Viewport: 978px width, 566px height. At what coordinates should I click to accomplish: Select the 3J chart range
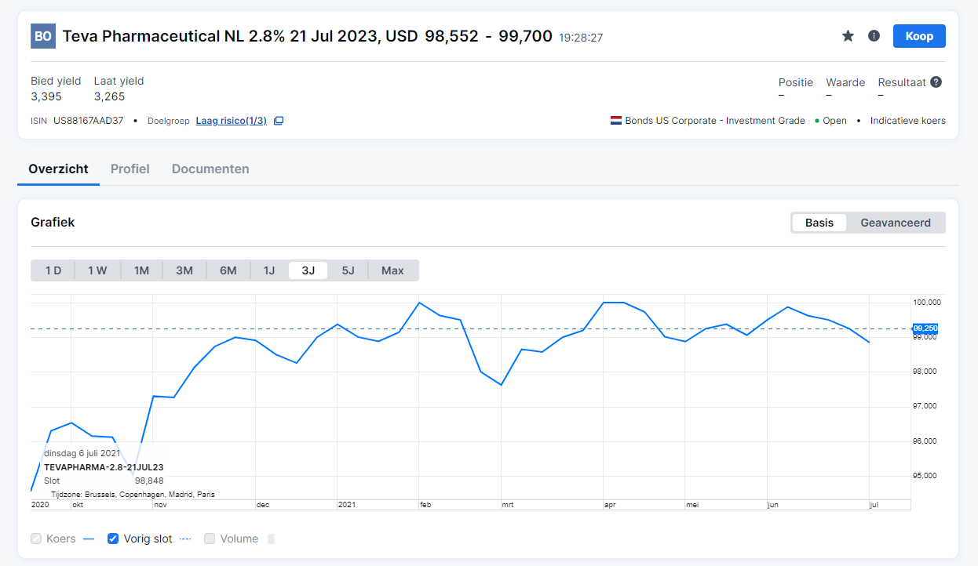tap(308, 270)
